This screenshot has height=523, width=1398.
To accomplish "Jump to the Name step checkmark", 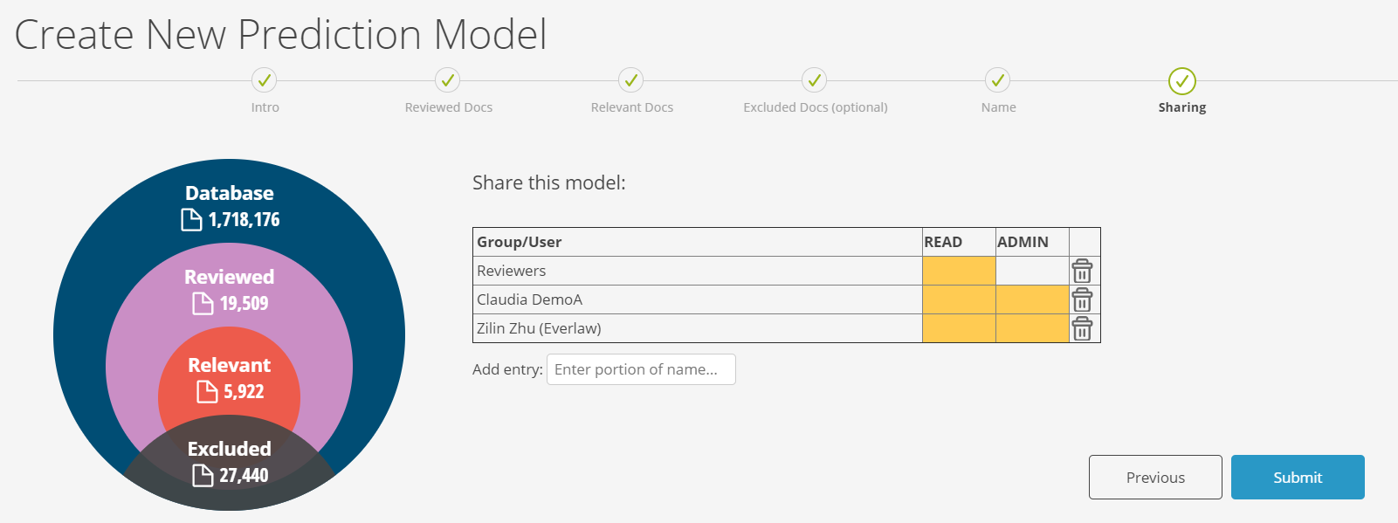I will pyautogui.click(x=998, y=80).
